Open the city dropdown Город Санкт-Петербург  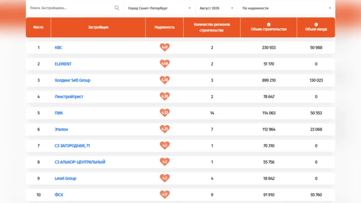click(x=159, y=8)
